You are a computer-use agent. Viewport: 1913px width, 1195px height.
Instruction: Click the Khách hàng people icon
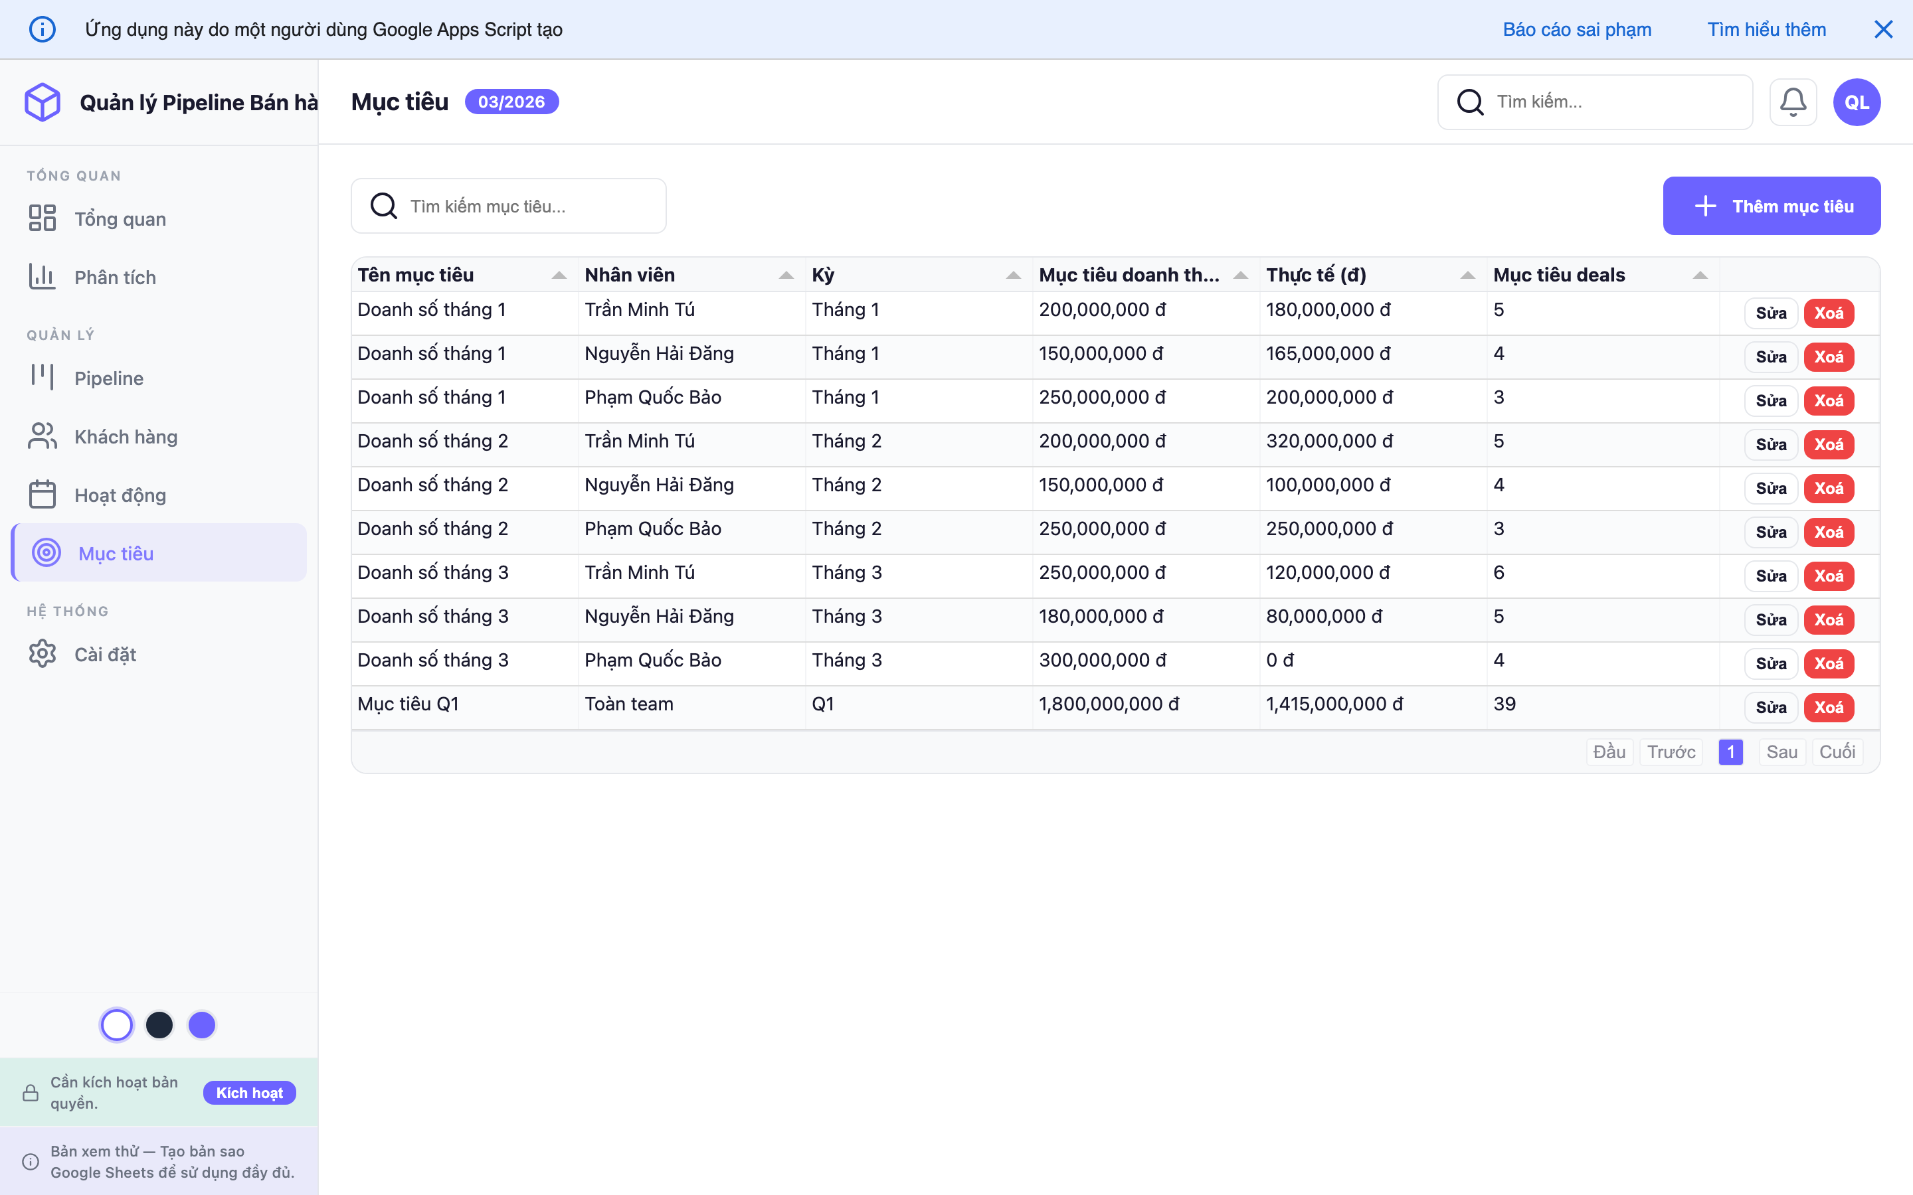pyautogui.click(x=43, y=436)
